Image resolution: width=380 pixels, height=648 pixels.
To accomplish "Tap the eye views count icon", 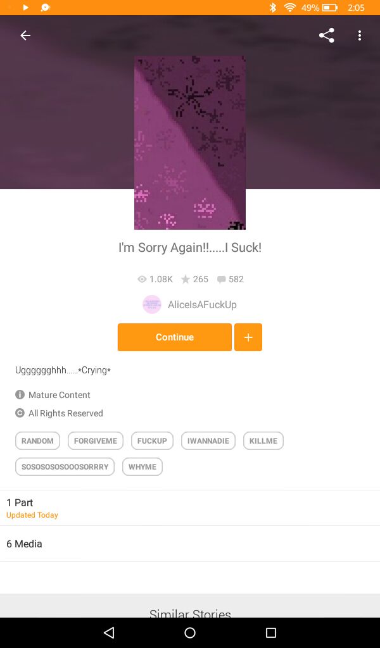I will pos(142,279).
